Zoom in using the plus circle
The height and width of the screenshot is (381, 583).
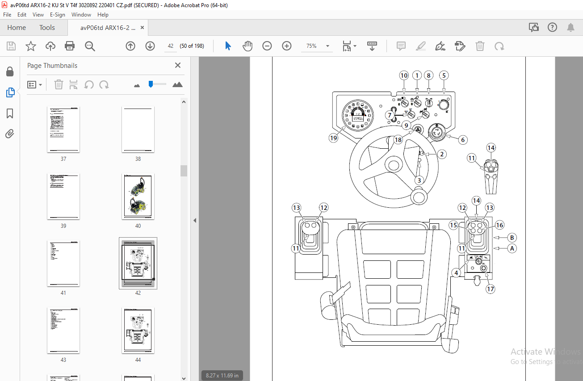[x=287, y=46]
